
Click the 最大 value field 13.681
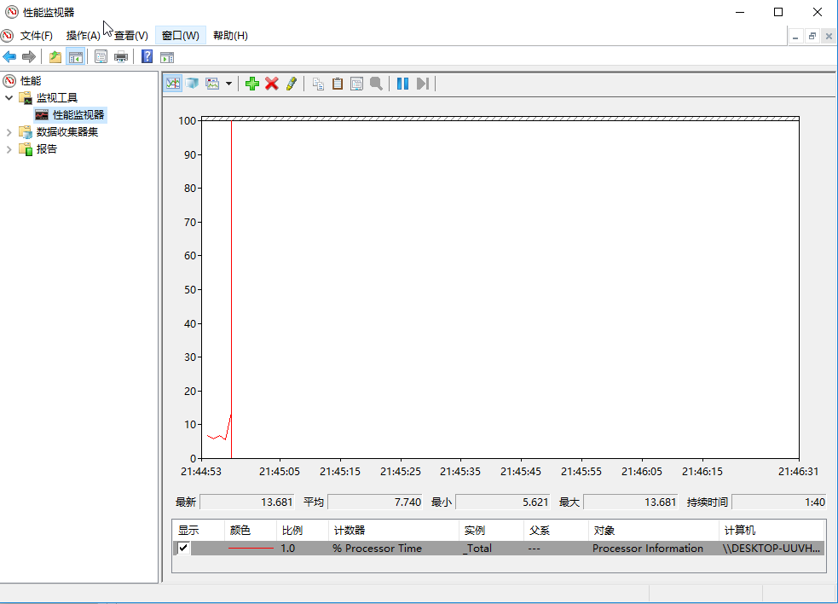(x=631, y=502)
